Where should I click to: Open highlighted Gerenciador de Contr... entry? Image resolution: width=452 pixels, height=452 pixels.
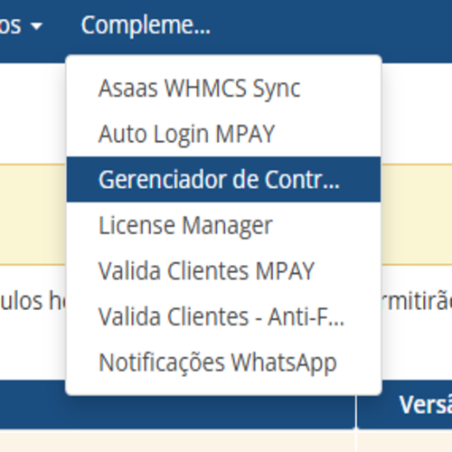click(223, 179)
